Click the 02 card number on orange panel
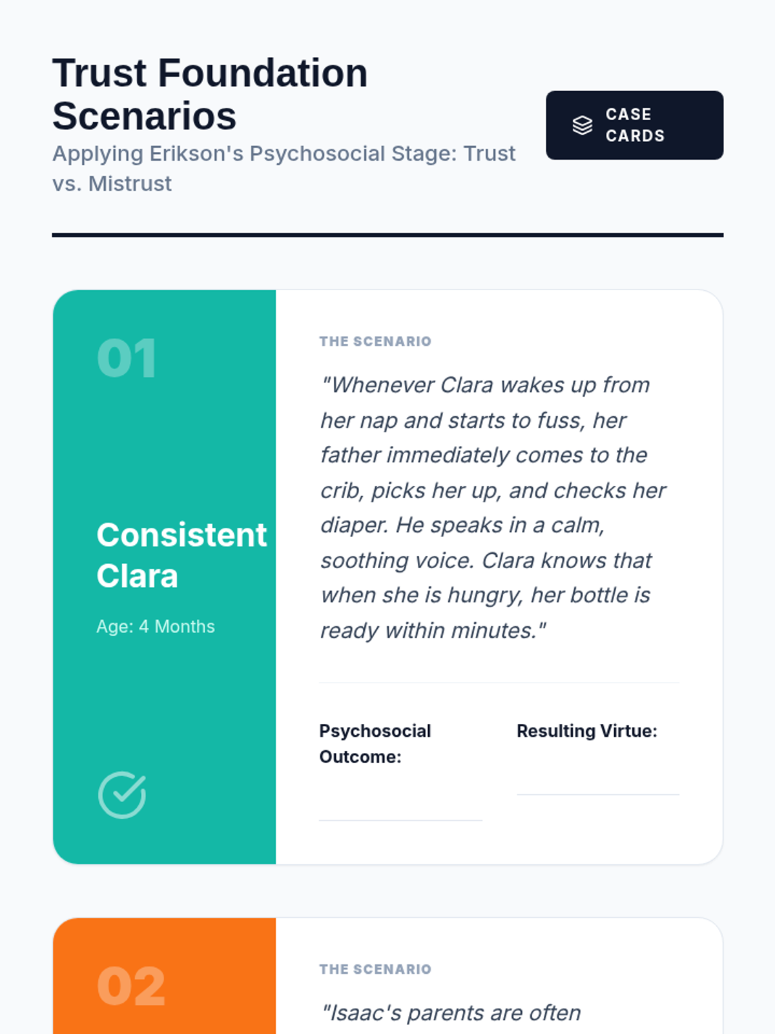775x1034 pixels. pyautogui.click(x=131, y=986)
